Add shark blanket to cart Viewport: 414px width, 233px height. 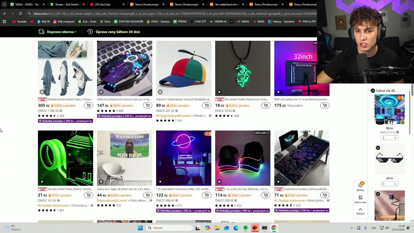point(88,105)
